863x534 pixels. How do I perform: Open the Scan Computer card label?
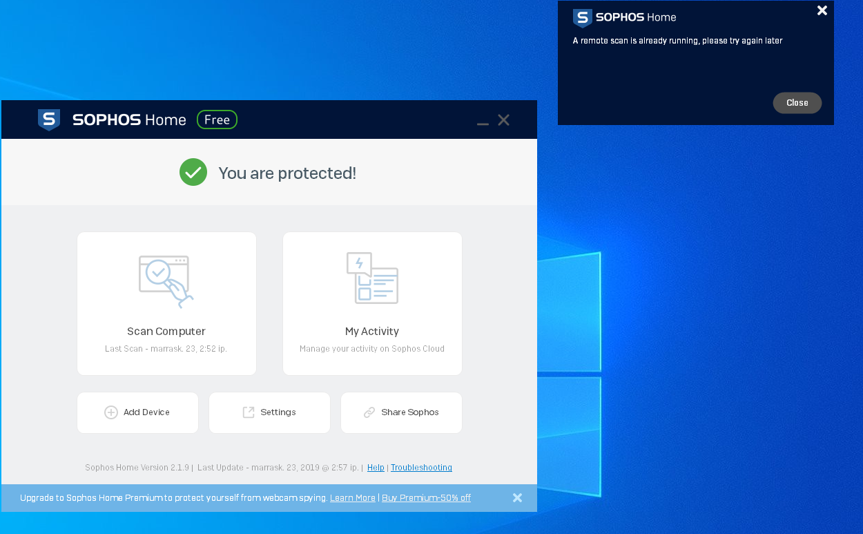coord(166,332)
